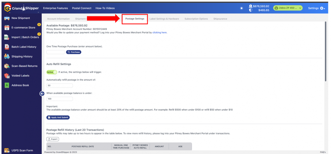Follow the clicking here link
Image resolution: width=331 pixels, height=154 pixels.
[x=160, y=33]
